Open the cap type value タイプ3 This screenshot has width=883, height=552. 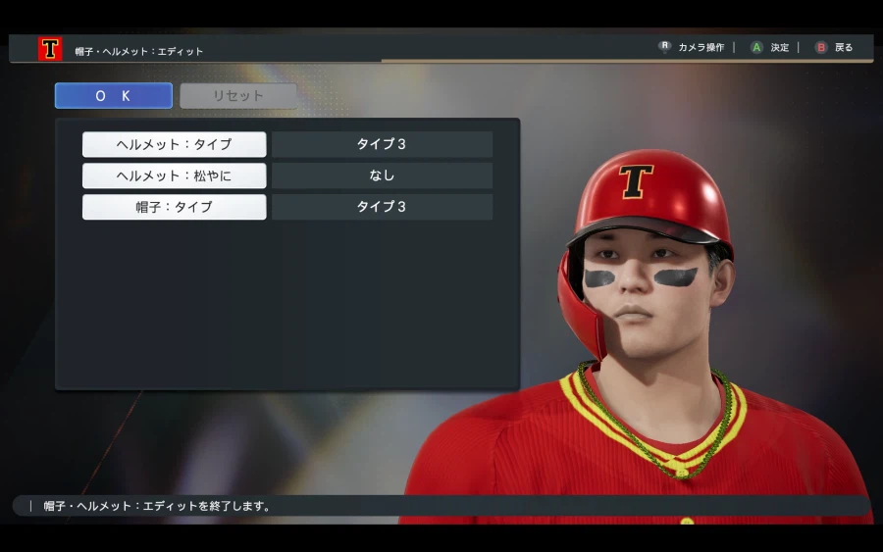[382, 207]
